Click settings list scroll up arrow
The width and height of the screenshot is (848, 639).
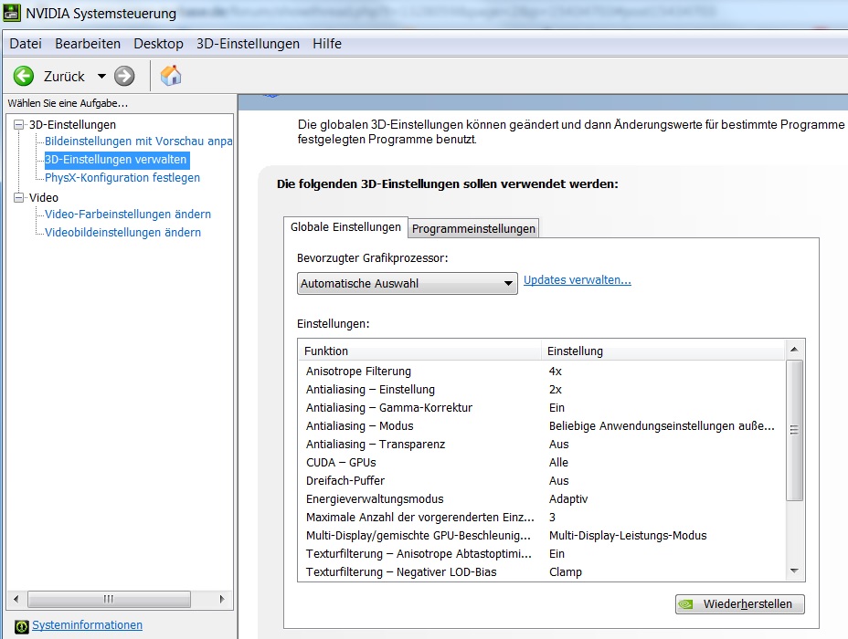click(794, 350)
